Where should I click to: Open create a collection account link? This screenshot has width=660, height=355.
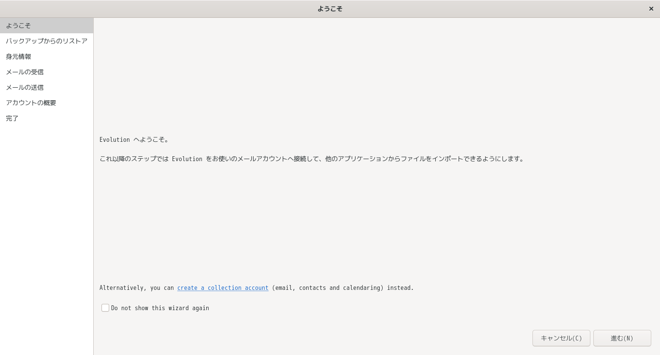[x=223, y=288]
